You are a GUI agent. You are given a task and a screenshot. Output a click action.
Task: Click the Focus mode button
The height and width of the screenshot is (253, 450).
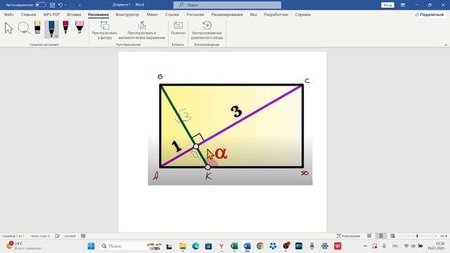pyautogui.click(x=348, y=236)
